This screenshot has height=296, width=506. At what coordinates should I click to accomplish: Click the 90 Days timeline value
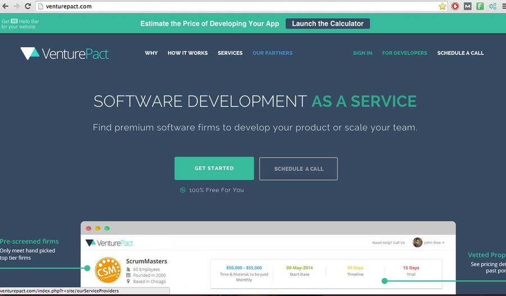tap(355, 267)
